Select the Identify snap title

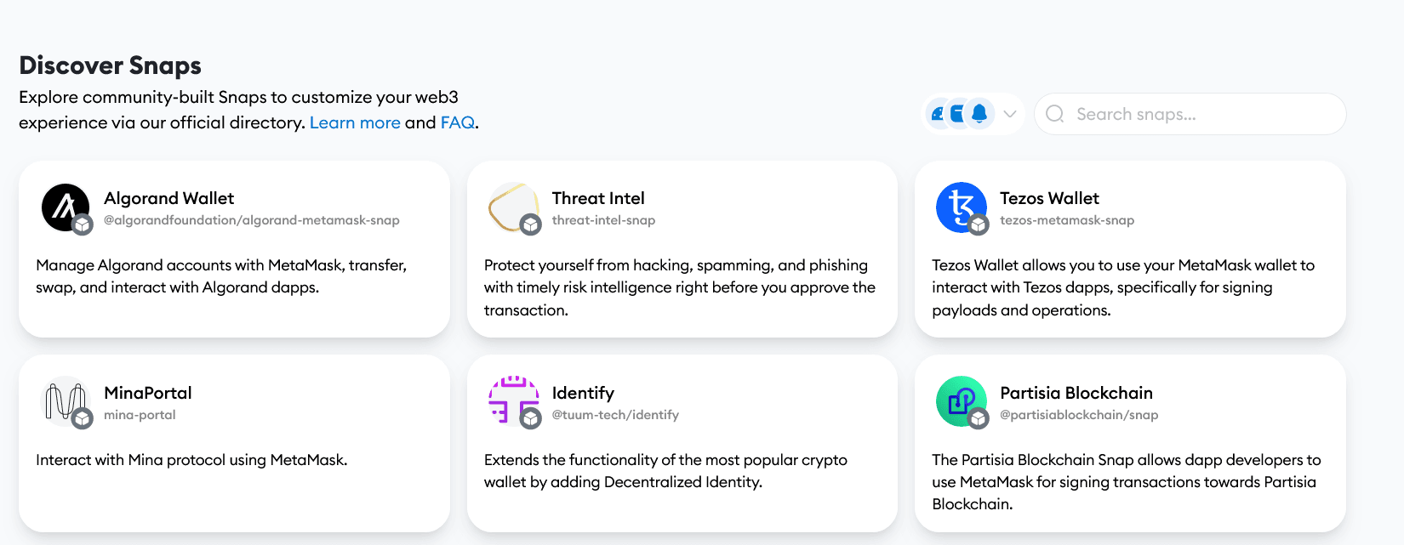pos(583,393)
